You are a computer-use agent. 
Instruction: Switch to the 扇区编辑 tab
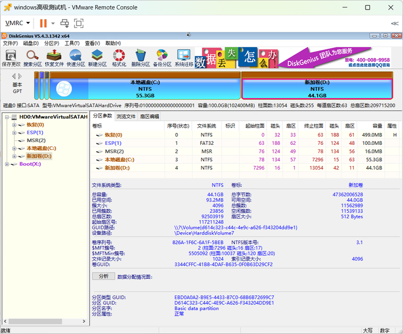(149, 116)
